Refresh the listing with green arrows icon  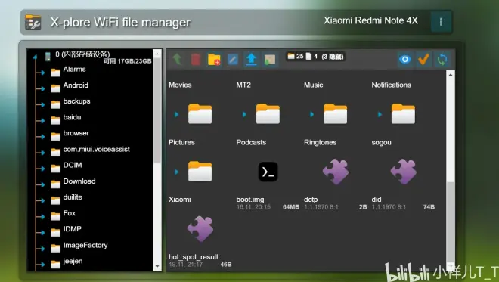pyautogui.click(x=442, y=60)
